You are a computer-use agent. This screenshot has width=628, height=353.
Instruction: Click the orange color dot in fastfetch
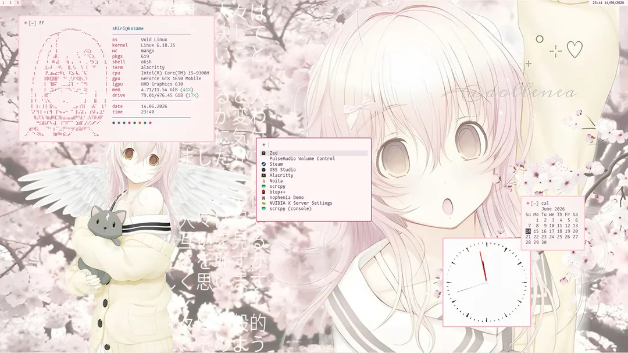click(140, 123)
